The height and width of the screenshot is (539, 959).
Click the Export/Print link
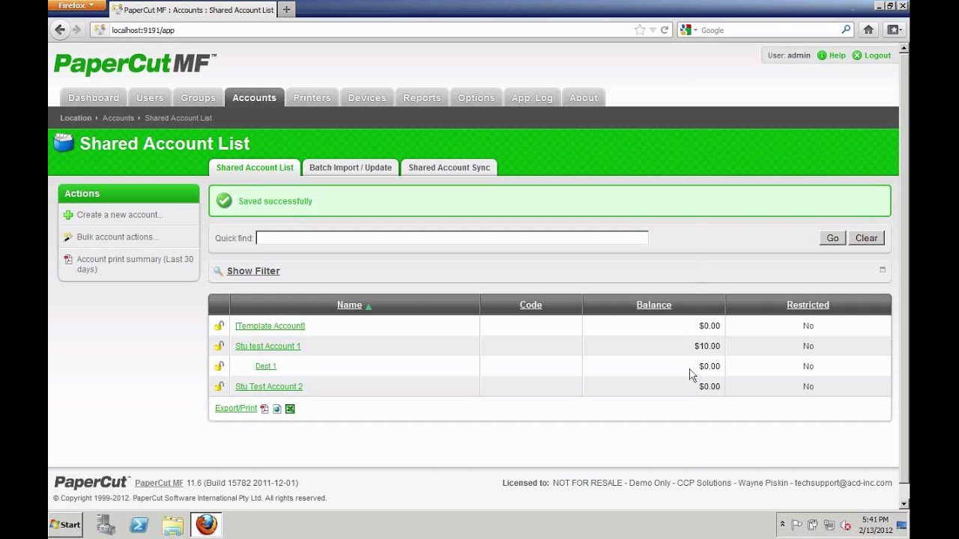(236, 408)
